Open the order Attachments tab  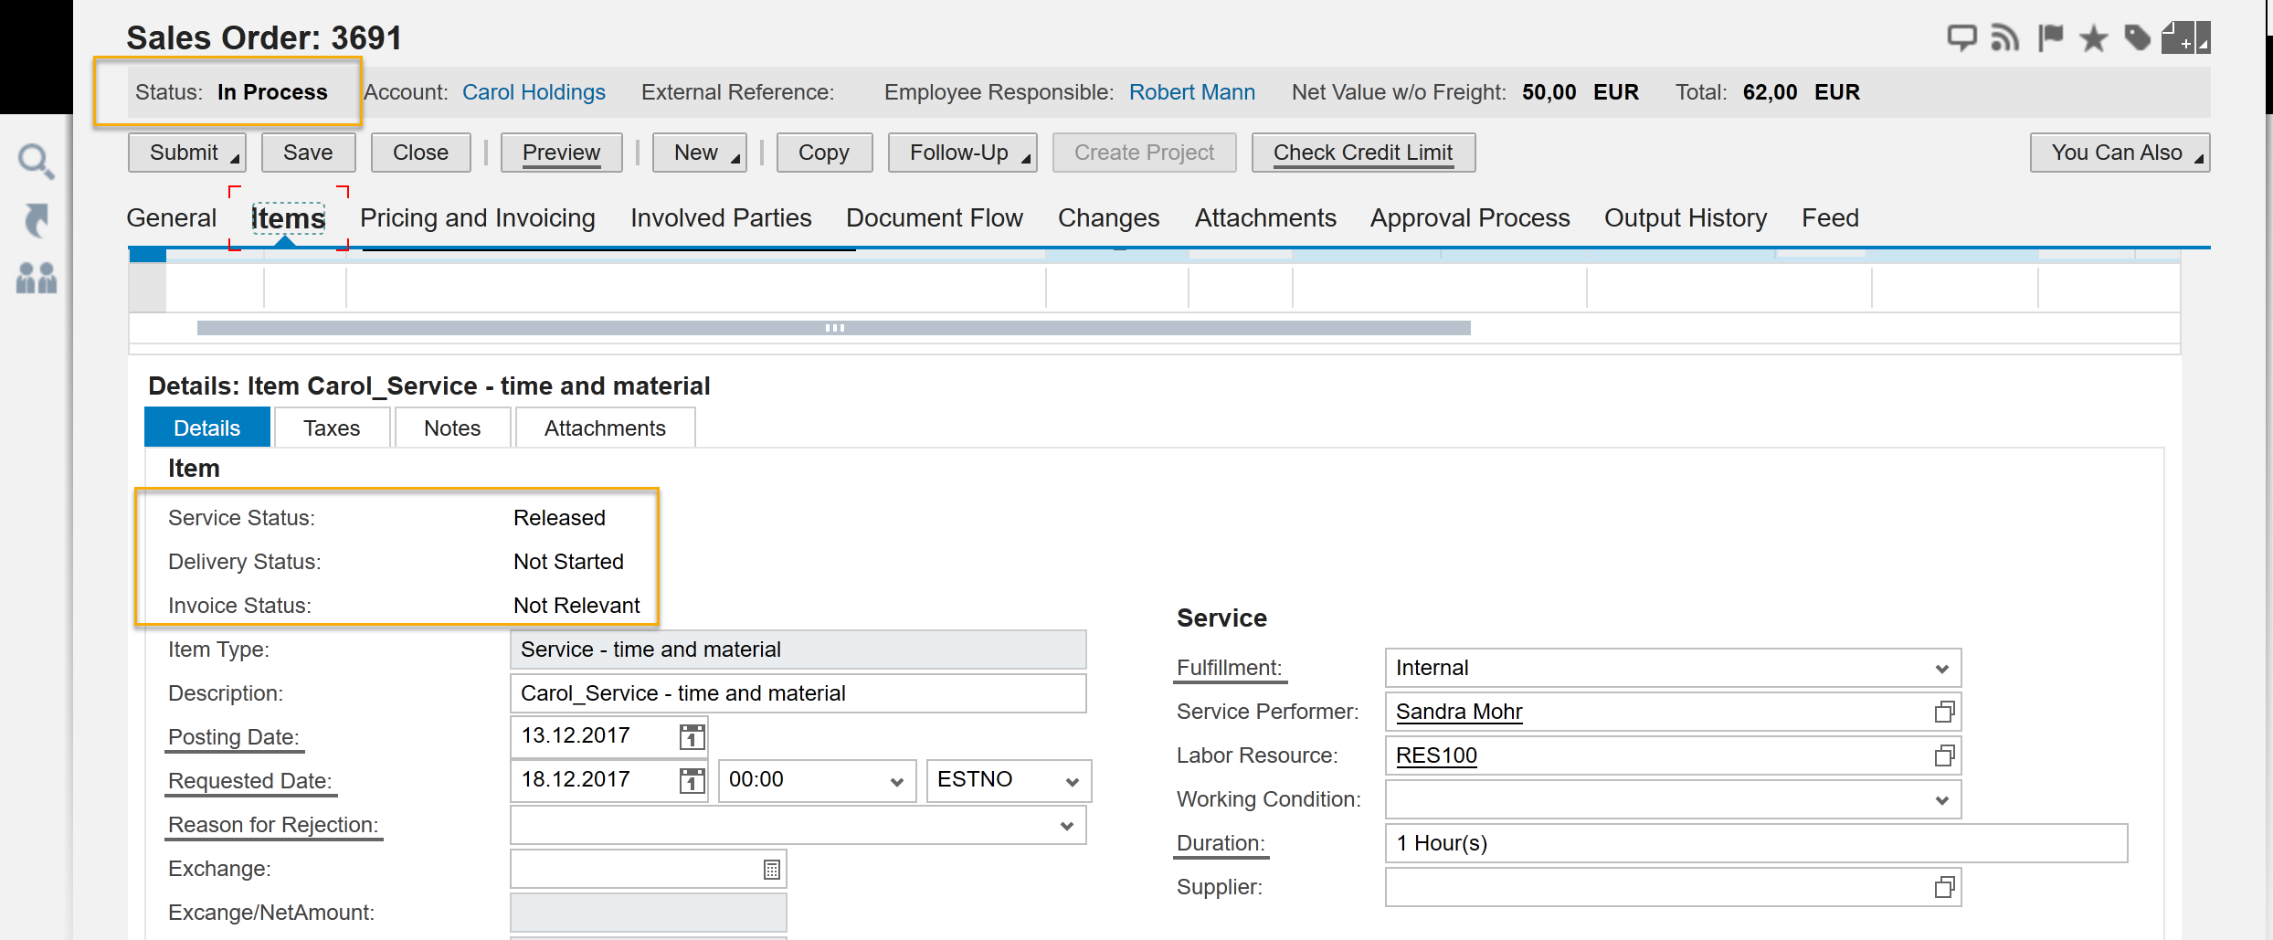click(x=1265, y=218)
